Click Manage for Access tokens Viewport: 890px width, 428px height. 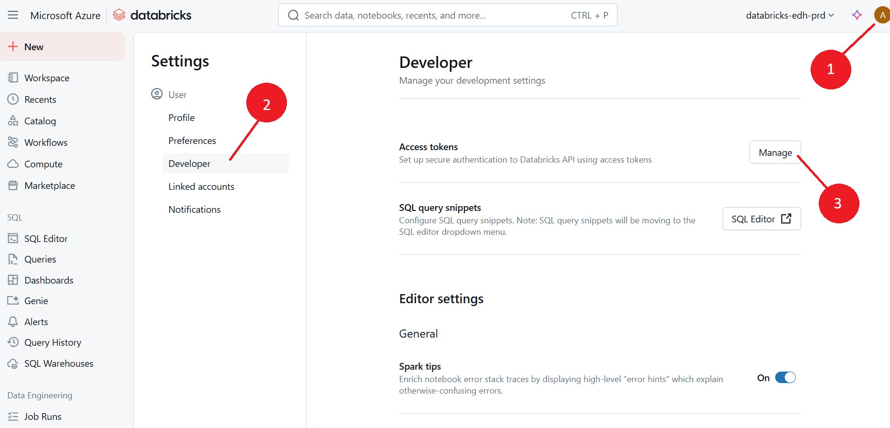pyautogui.click(x=775, y=153)
